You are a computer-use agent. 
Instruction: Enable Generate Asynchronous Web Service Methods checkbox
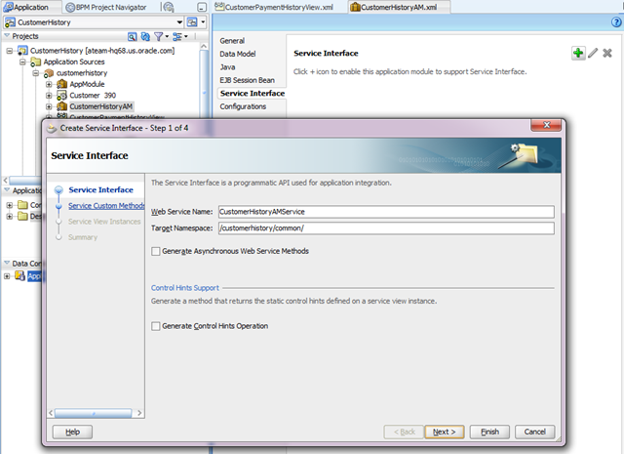point(156,251)
